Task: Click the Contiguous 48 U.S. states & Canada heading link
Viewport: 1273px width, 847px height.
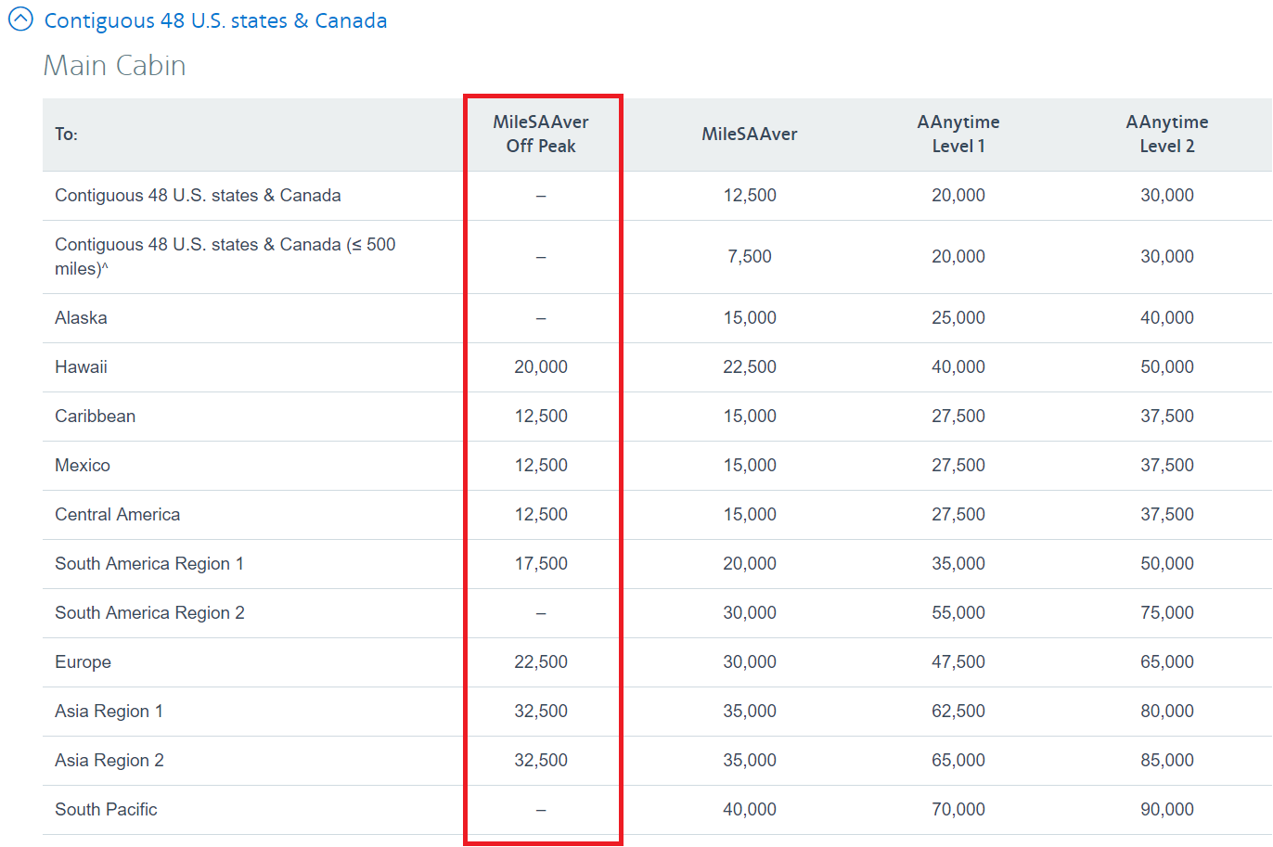Action: [x=215, y=20]
